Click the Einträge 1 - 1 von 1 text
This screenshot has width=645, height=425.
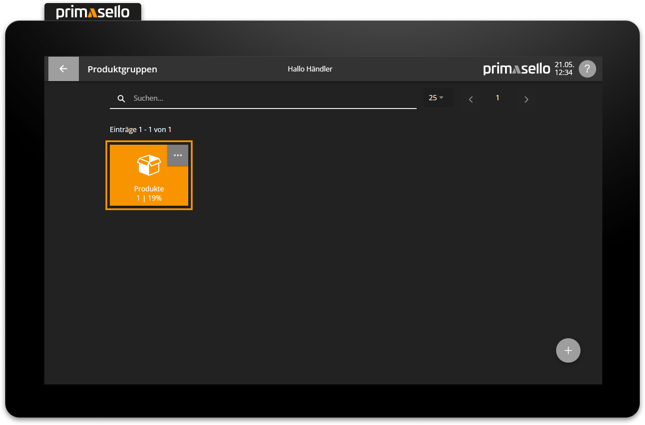point(140,130)
